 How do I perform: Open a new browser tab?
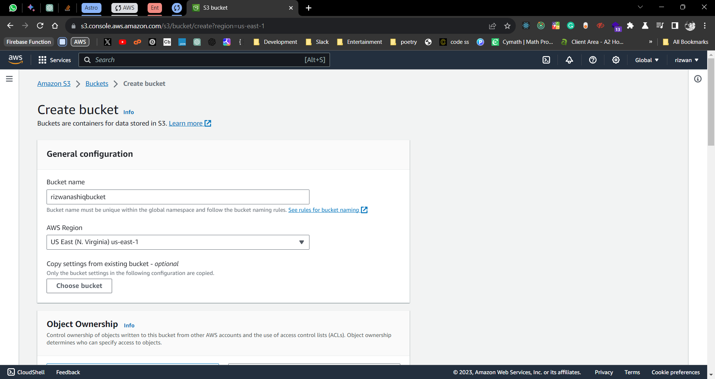click(x=309, y=8)
